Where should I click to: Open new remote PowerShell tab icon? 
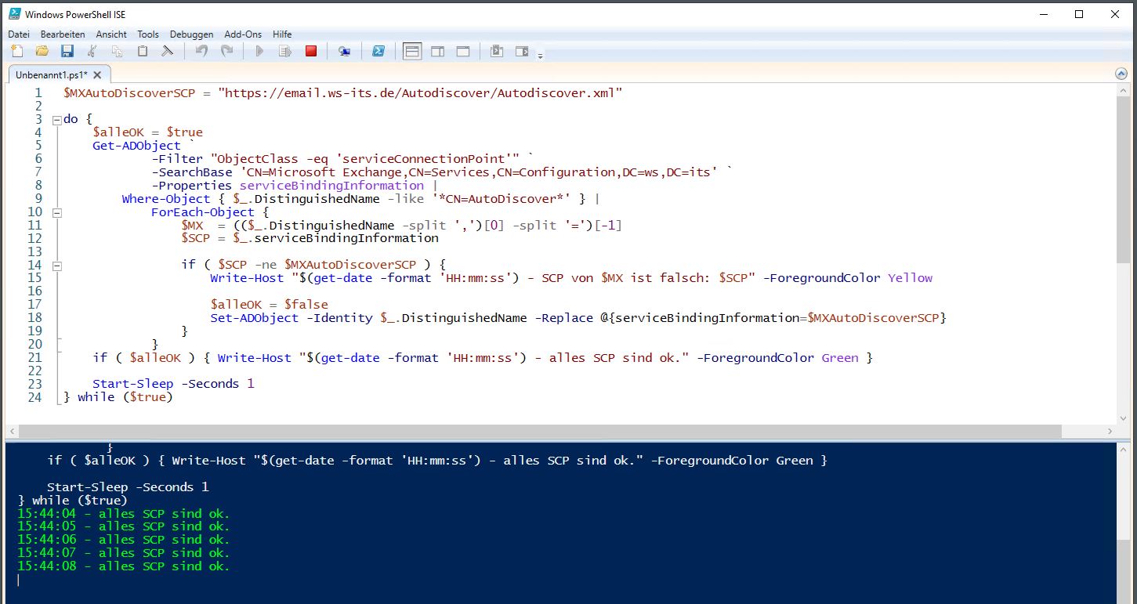tap(344, 51)
